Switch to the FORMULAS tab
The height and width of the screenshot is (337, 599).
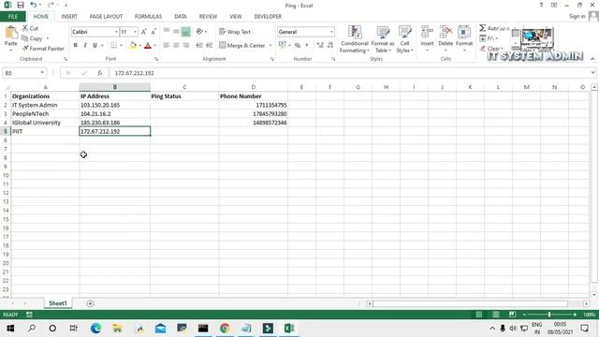pyautogui.click(x=148, y=17)
